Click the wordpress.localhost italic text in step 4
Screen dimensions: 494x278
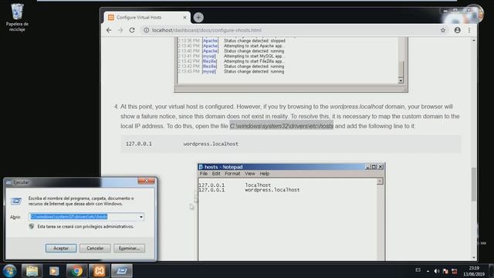[357, 107]
